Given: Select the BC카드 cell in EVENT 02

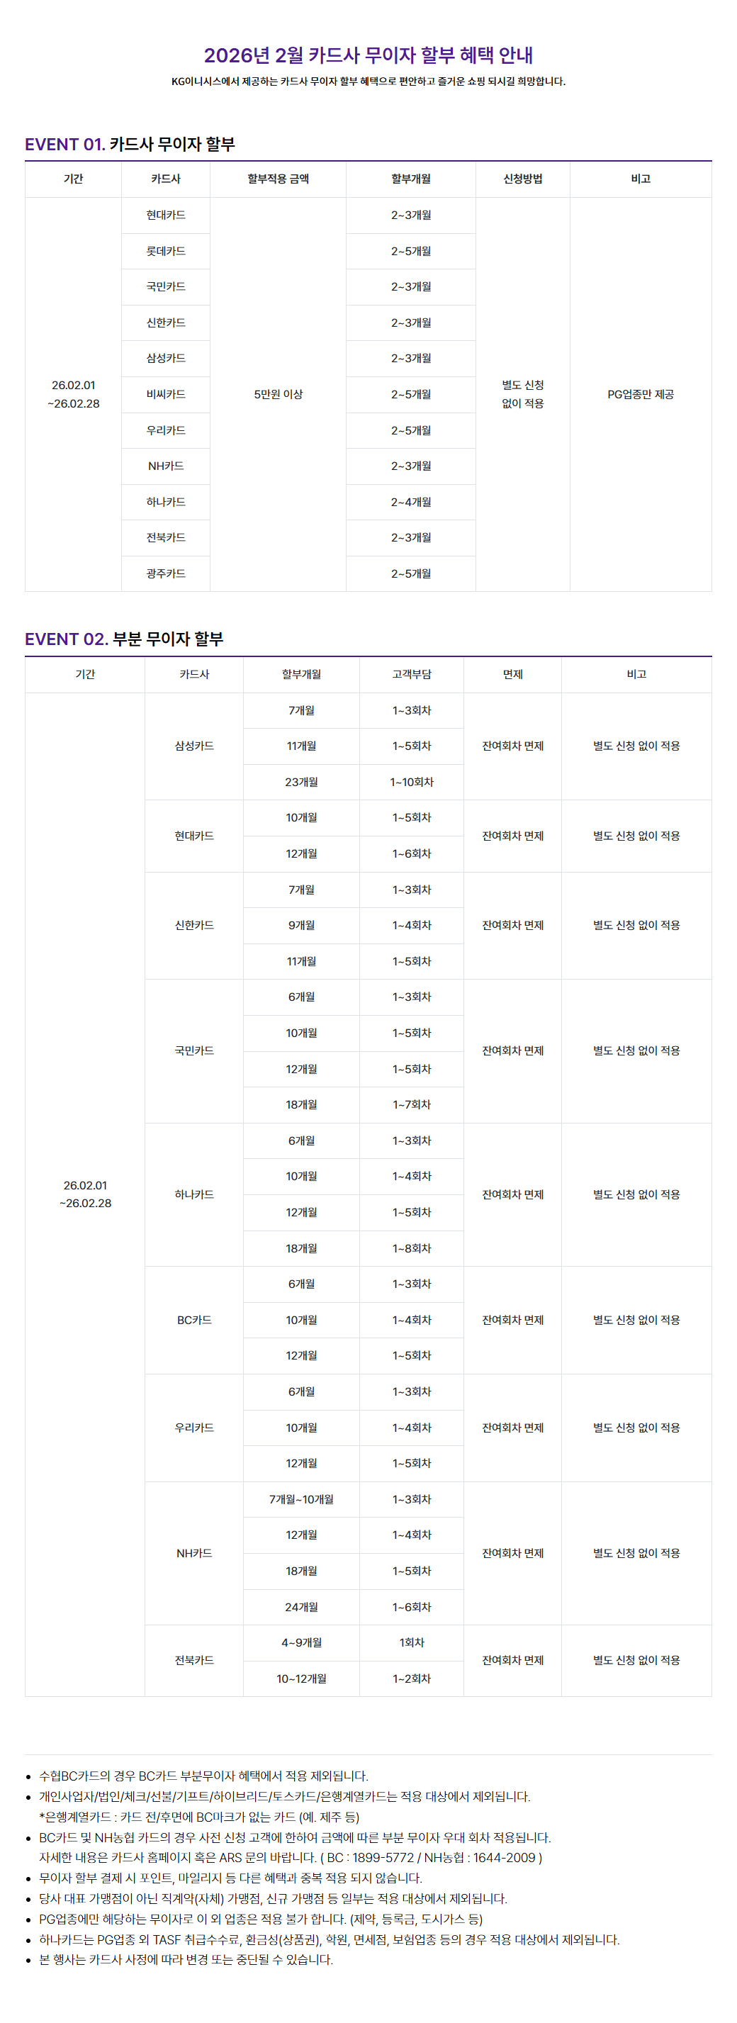Looking at the screenshot, I should (x=194, y=1320).
